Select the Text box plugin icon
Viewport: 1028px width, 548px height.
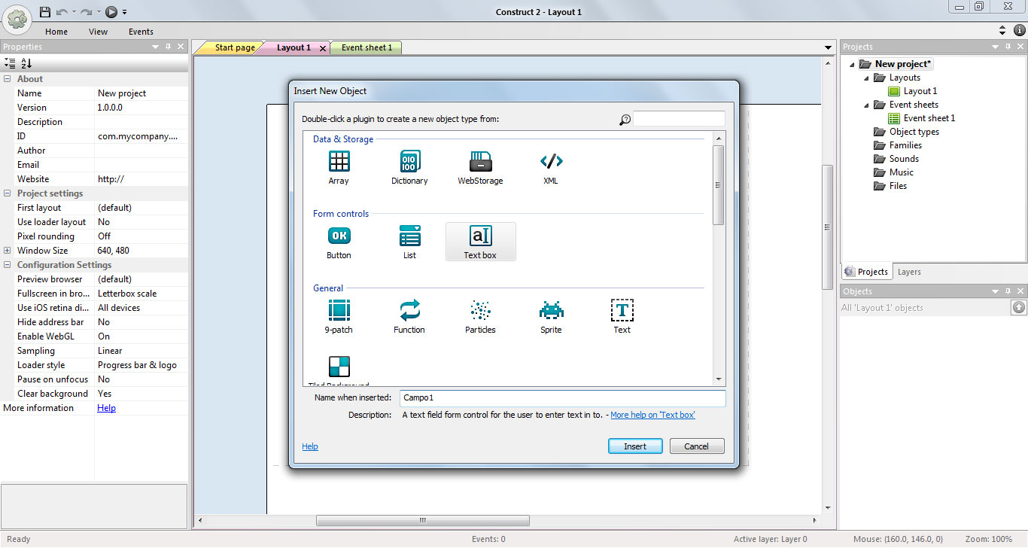480,236
